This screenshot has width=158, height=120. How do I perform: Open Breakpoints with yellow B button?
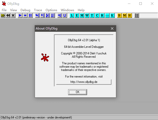tap(119, 16)
